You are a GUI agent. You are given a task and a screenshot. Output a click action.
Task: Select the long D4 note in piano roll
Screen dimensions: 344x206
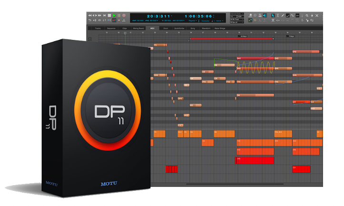255,95
